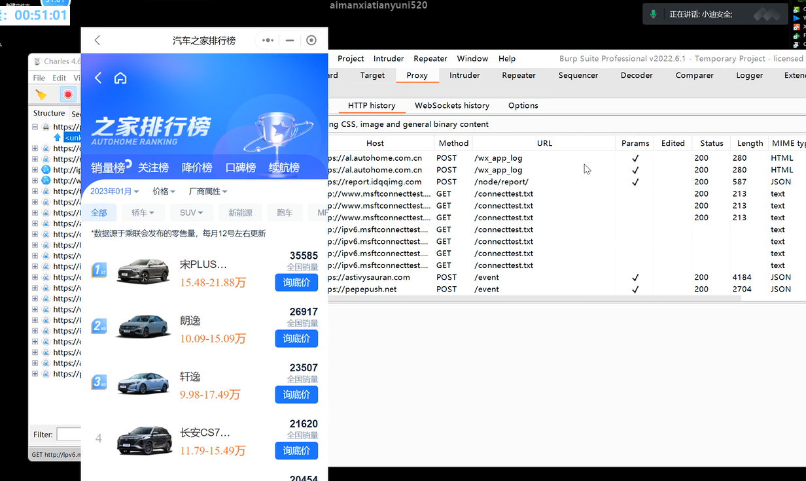This screenshot has height=481, width=806.
Task: Switch to the Proxy tab in Burp
Action: (x=417, y=75)
